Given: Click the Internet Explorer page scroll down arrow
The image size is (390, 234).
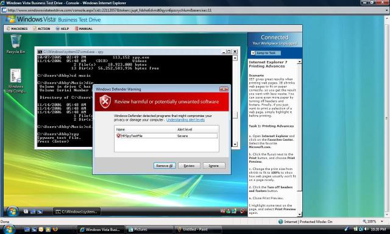Looking at the screenshot, I should pyautogui.click(x=387, y=214).
